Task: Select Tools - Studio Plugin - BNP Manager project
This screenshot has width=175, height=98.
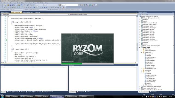Action: [x=152, y=87]
